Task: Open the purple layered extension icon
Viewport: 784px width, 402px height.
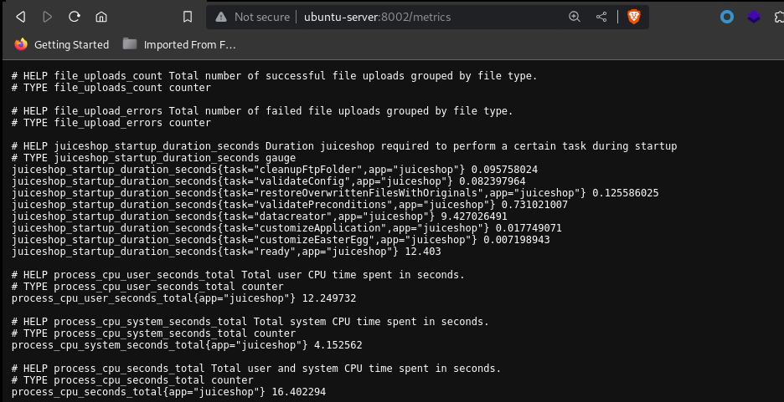Action: pyautogui.click(x=754, y=17)
